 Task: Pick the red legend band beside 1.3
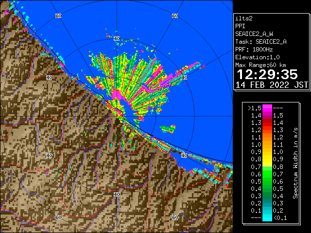(x=267, y=123)
